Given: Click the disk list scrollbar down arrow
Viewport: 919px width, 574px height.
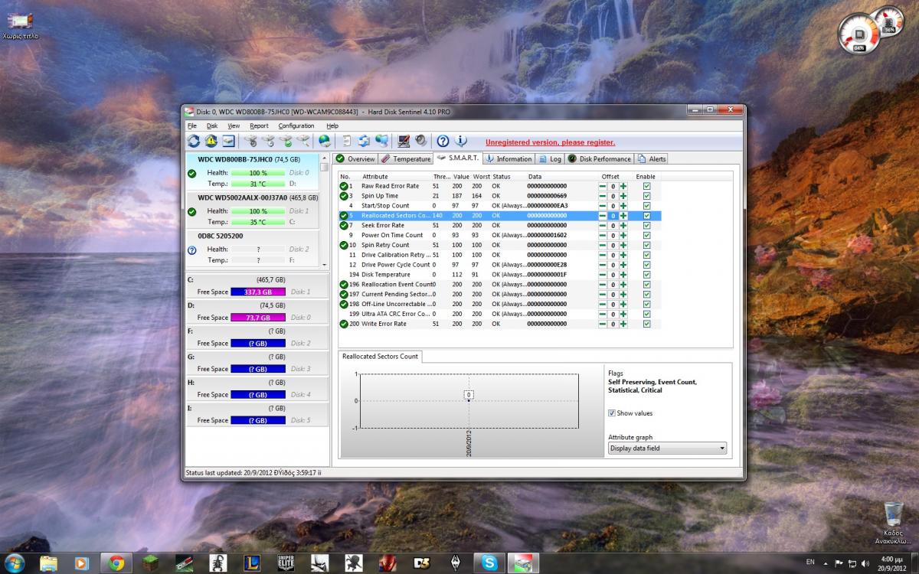Looking at the screenshot, I should [x=324, y=264].
